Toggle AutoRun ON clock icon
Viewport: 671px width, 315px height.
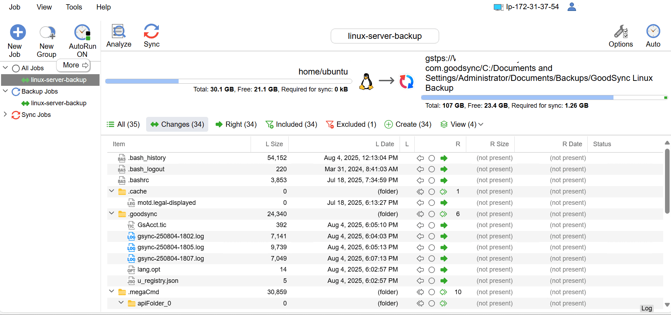(82, 32)
